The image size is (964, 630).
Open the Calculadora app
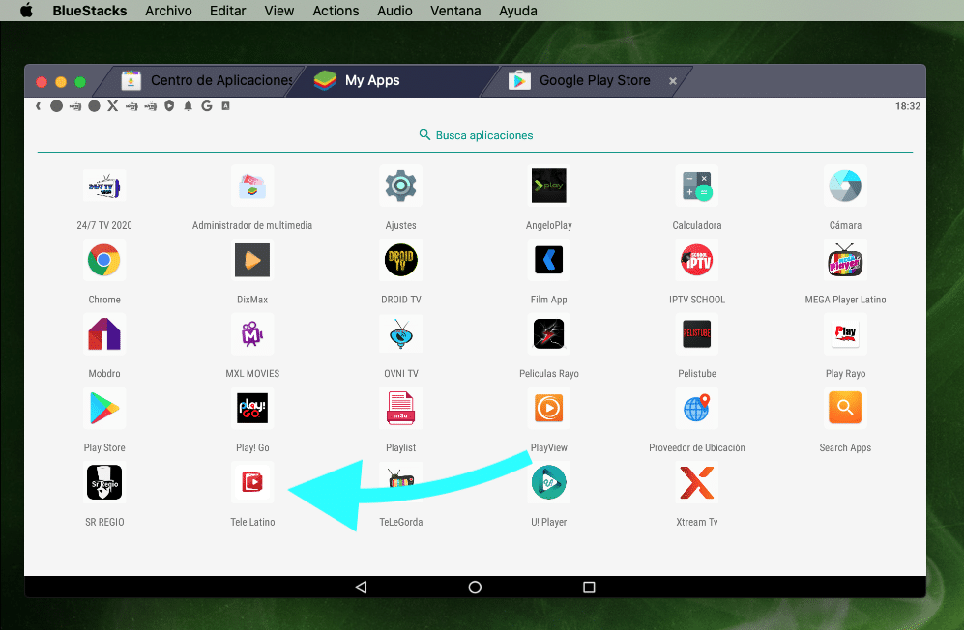click(x=696, y=186)
